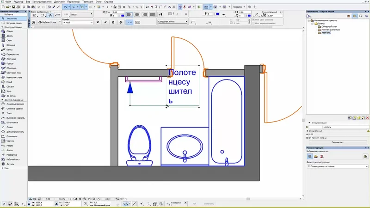The width and height of the screenshot is (370, 208).
Task: Open the Перейти dropdown in the toolbar
Action: 239,7
